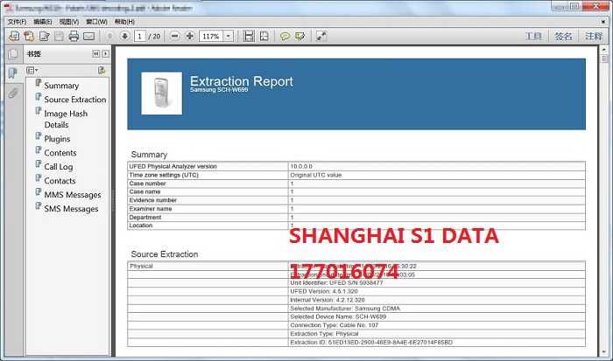Click the fit width scrolling icon

click(x=249, y=36)
